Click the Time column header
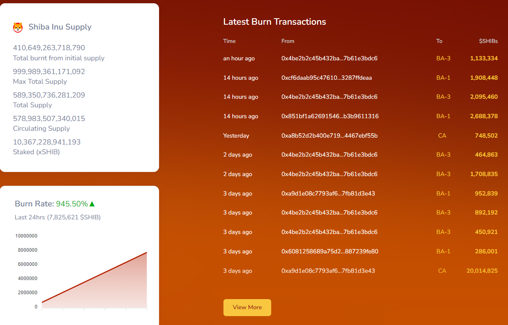Viewport: 508px width, 325px height. pos(229,41)
